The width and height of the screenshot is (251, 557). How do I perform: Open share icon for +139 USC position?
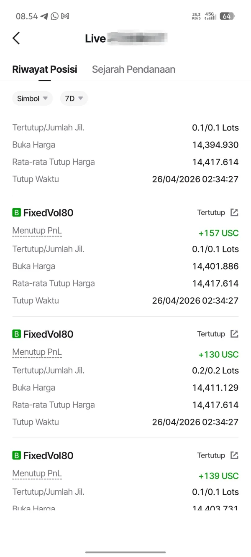click(234, 455)
